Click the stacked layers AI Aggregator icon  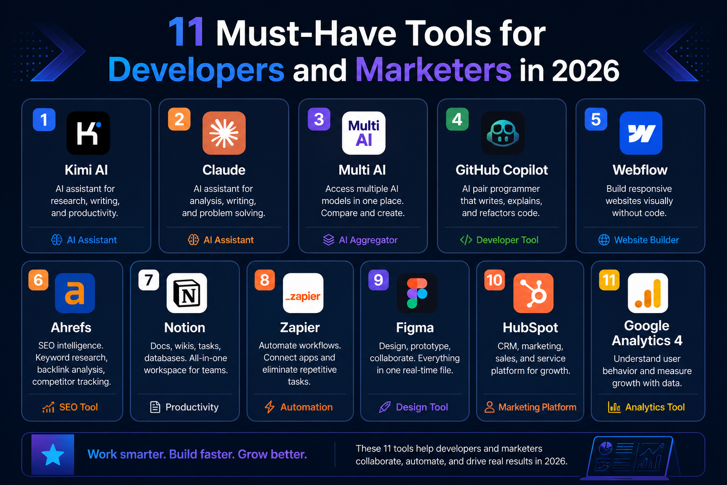(328, 240)
